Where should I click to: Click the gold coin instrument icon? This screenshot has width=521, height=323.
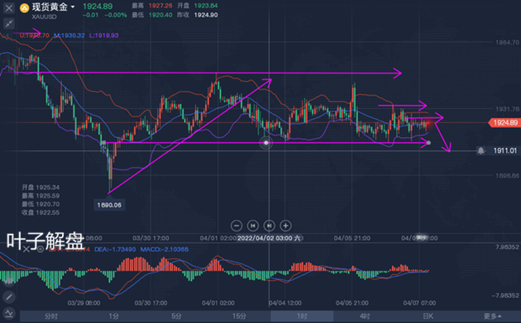[x=25, y=7]
